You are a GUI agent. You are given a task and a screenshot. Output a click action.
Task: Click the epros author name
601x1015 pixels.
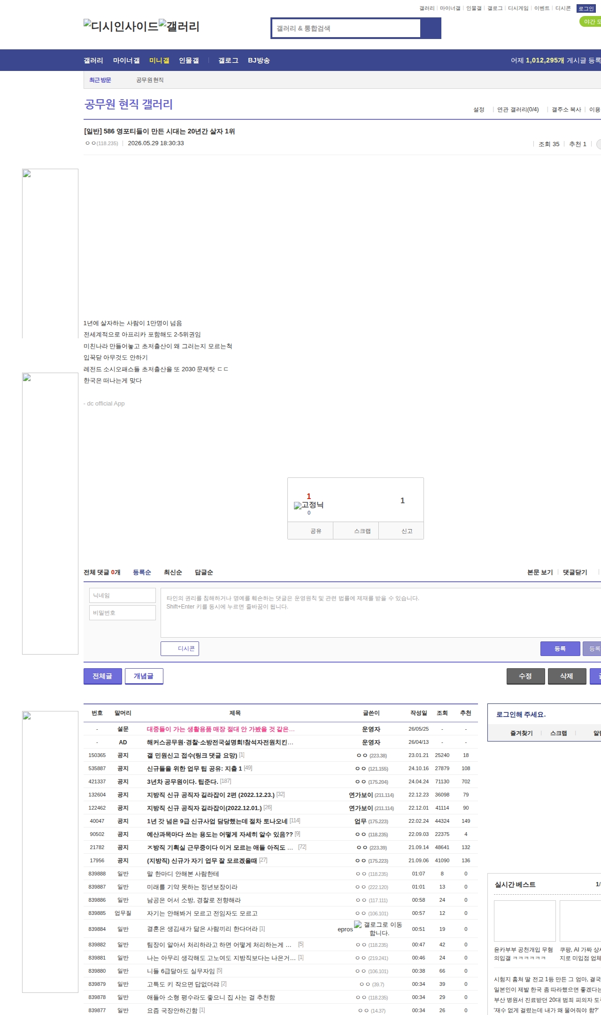pyautogui.click(x=345, y=929)
